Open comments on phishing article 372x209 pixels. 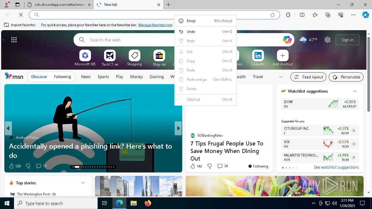pos(41,166)
